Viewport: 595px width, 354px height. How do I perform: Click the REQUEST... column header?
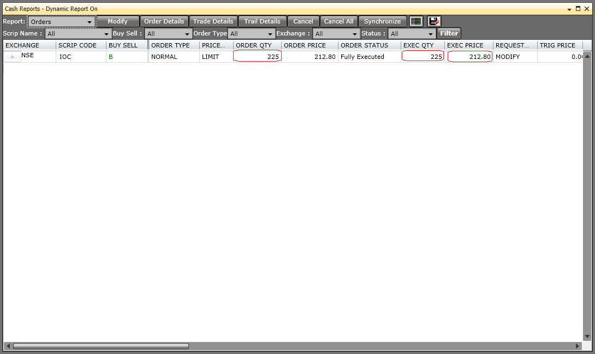tap(515, 45)
